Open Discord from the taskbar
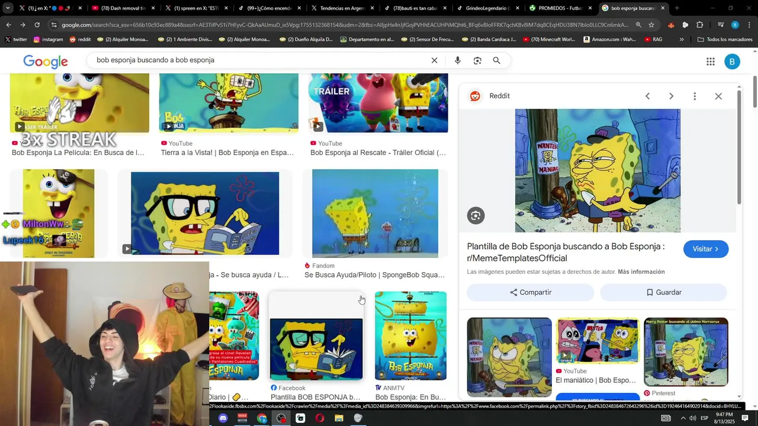Image resolution: width=758 pixels, height=426 pixels. pyautogui.click(x=223, y=418)
